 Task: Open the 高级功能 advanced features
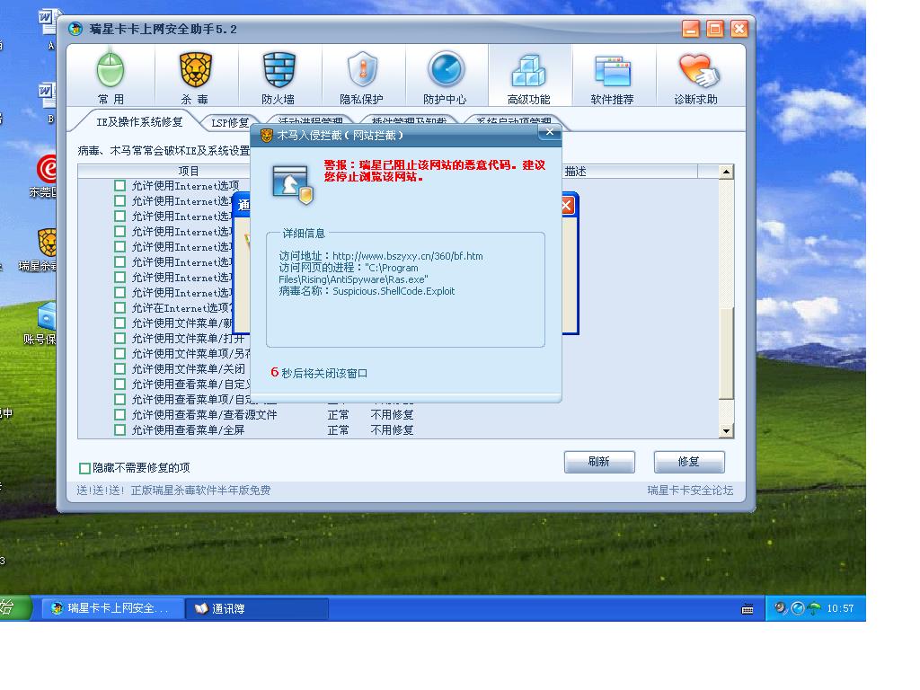pyautogui.click(x=528, y=77)
